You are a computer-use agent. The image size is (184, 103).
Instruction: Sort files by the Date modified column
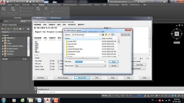(x=109, y=38)
